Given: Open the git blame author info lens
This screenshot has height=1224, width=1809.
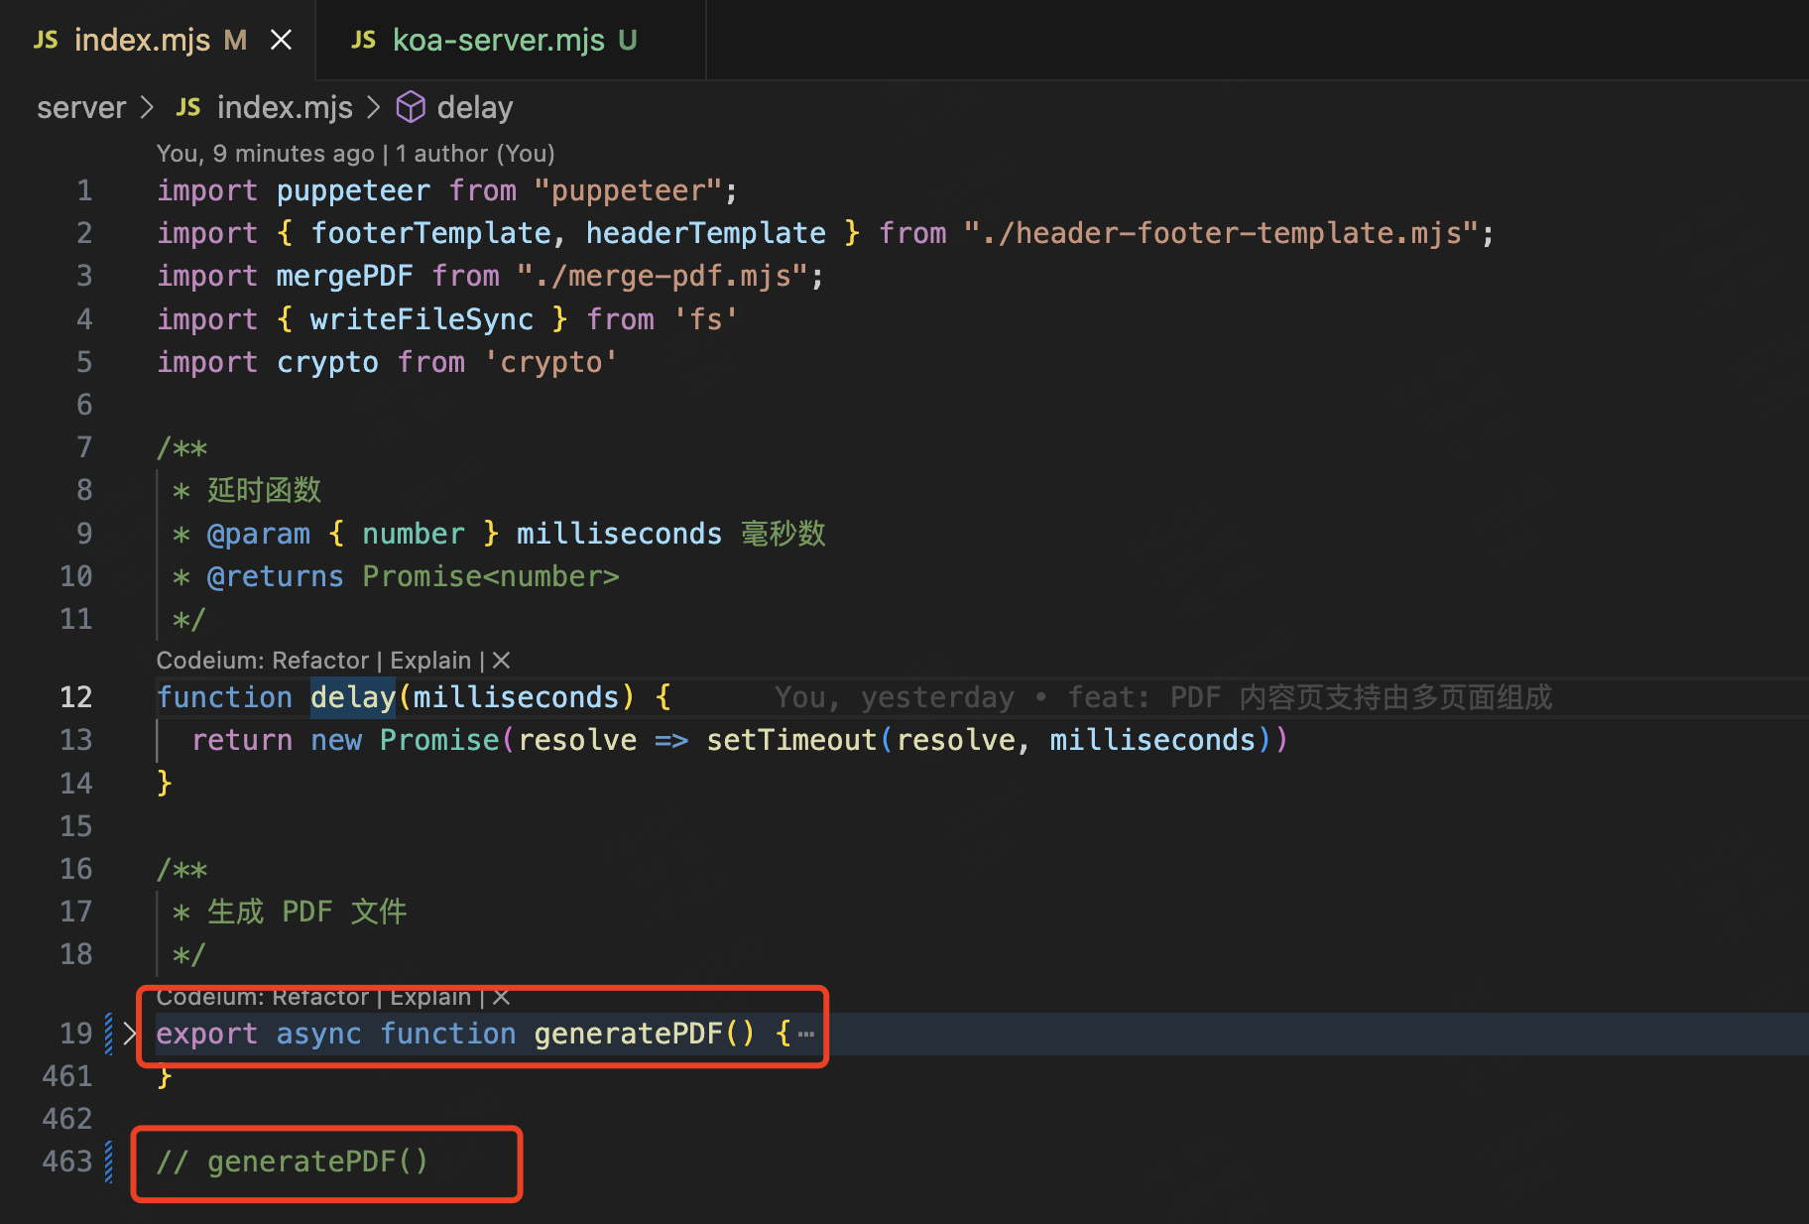Looking at the screenshot, I should 355,154.
